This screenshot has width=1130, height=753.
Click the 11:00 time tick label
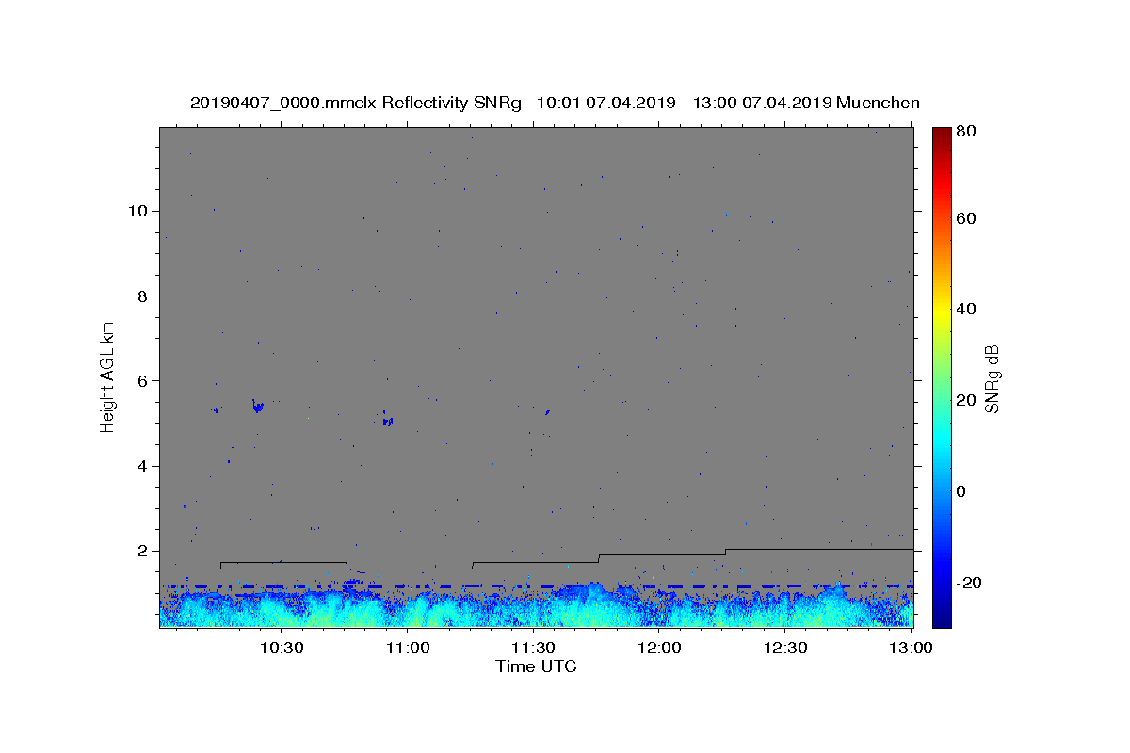coord(407,649)
